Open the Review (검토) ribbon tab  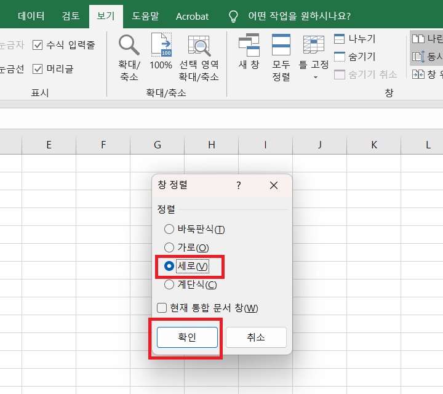coord(71,16)
